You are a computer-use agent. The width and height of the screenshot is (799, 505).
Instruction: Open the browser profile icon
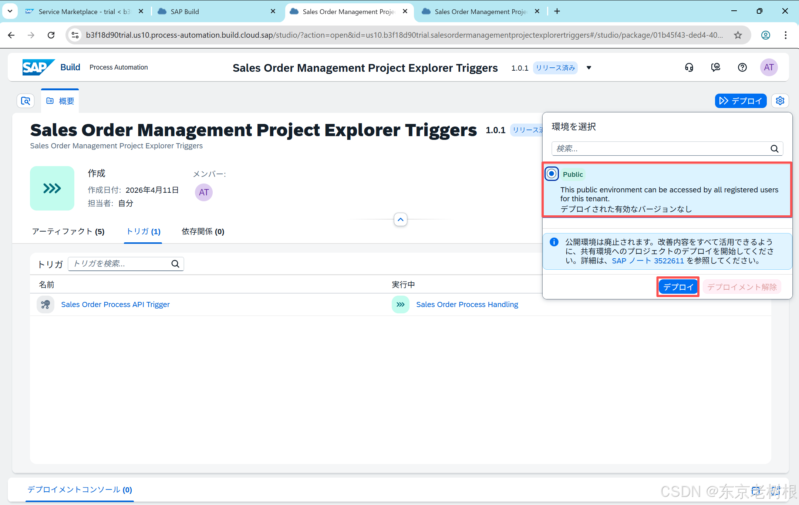pos(766,35)
